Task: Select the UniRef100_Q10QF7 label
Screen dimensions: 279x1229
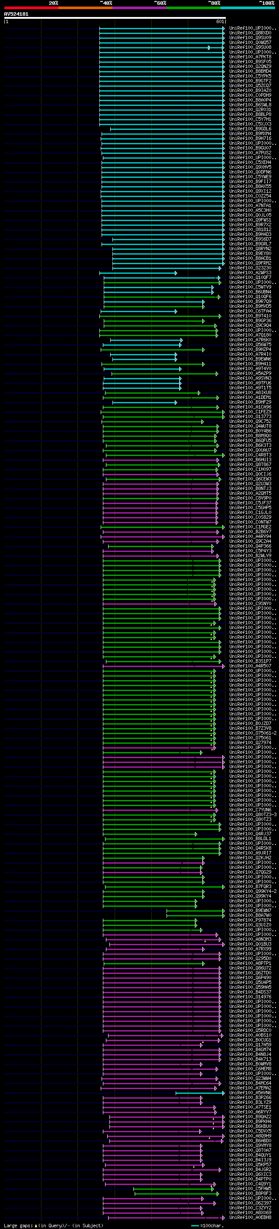Action: (250, 277)
